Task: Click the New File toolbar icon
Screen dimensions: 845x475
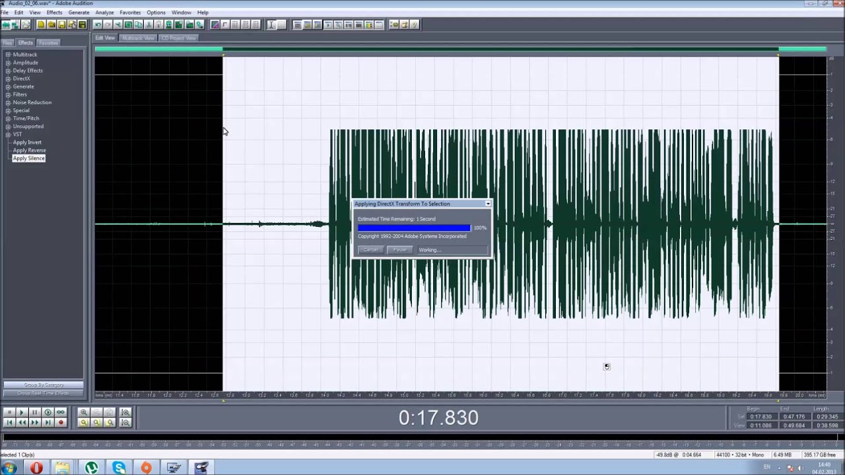Action: [41, 24]
